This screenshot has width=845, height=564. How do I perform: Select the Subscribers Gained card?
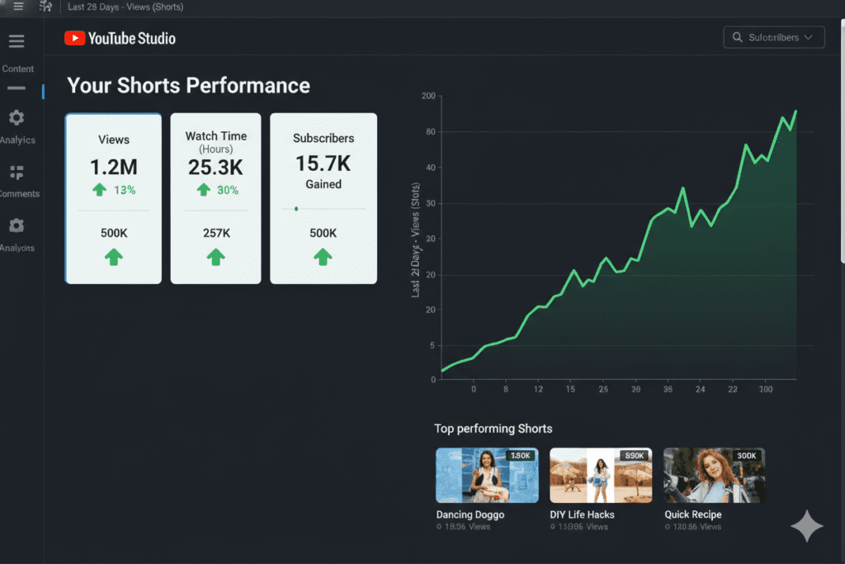(x=323, y=198)
